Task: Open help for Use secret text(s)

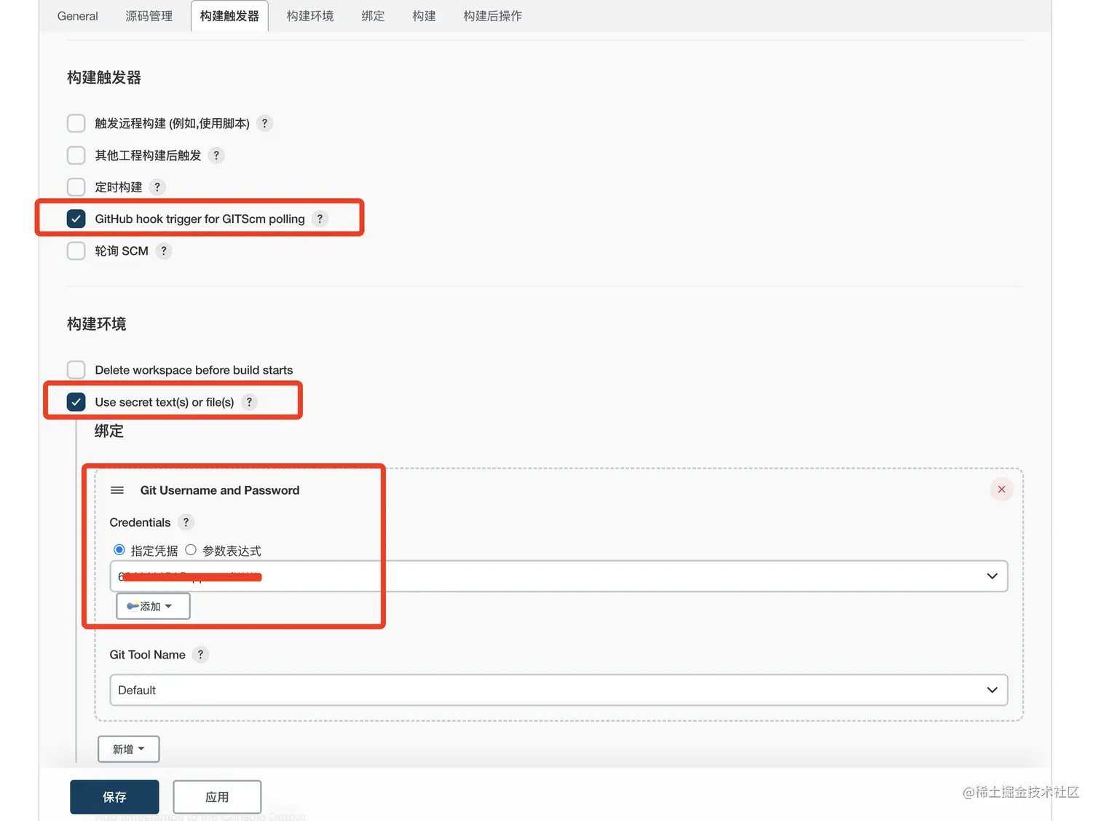Action: point(249,401)
